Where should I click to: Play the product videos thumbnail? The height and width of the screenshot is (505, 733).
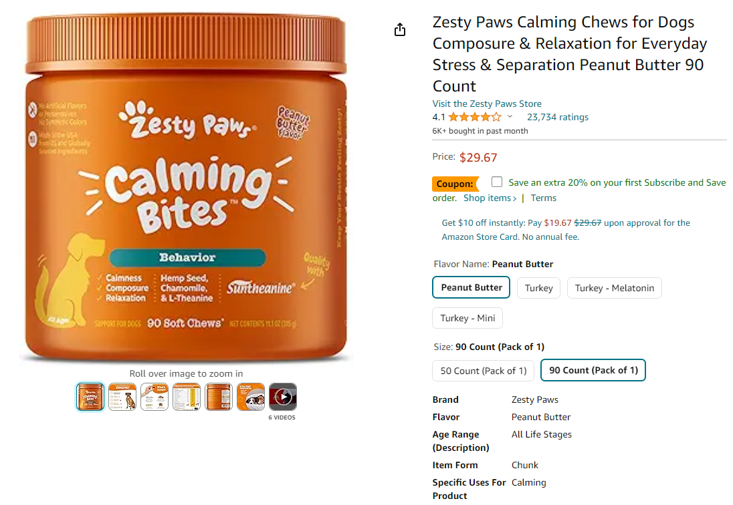point(283,397)
